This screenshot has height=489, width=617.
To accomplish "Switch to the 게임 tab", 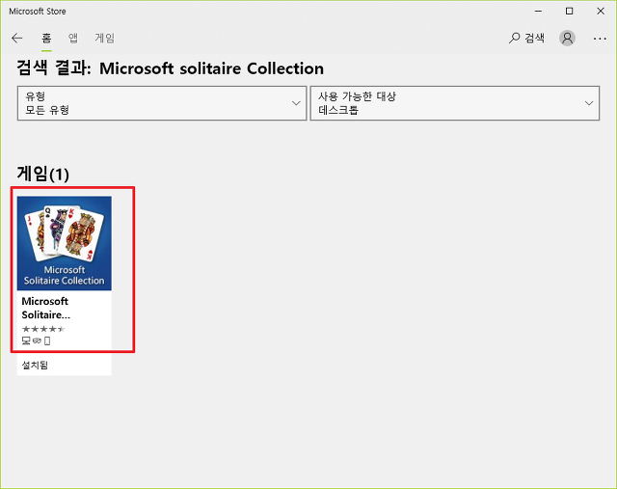I will pos(105,39).
